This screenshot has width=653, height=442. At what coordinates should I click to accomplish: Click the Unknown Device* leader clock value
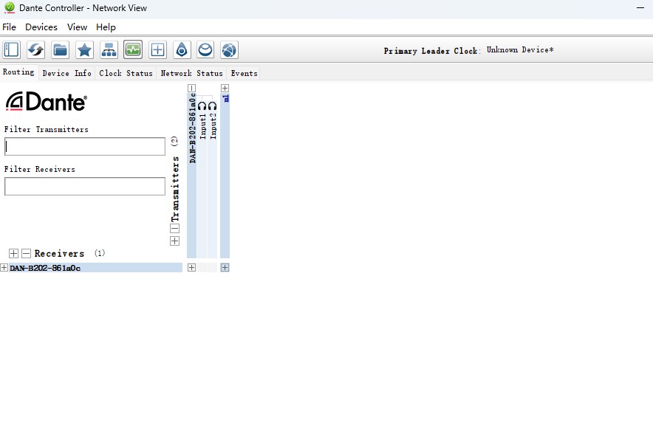coord(520,50)
